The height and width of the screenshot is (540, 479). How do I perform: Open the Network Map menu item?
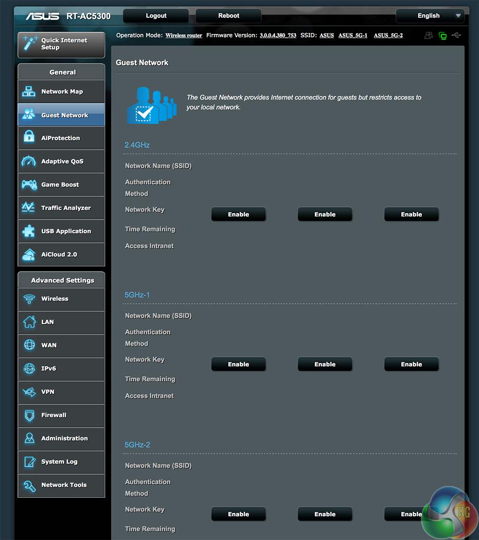(x=61, y=92)
